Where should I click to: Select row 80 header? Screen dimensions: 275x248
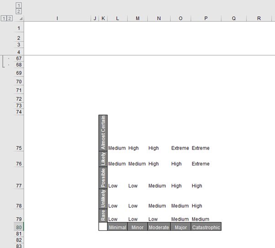coord(19,227)
